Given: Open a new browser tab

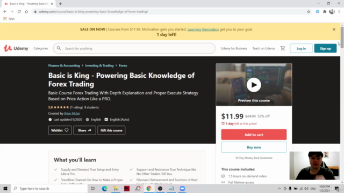Looking at the screenshot, I should (x=60, y=4).
